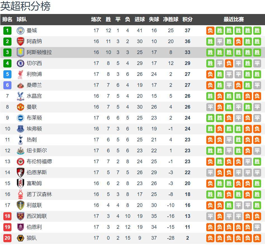
Task: Click the Wolves club crest icon
Action: (x=20, y=238)
